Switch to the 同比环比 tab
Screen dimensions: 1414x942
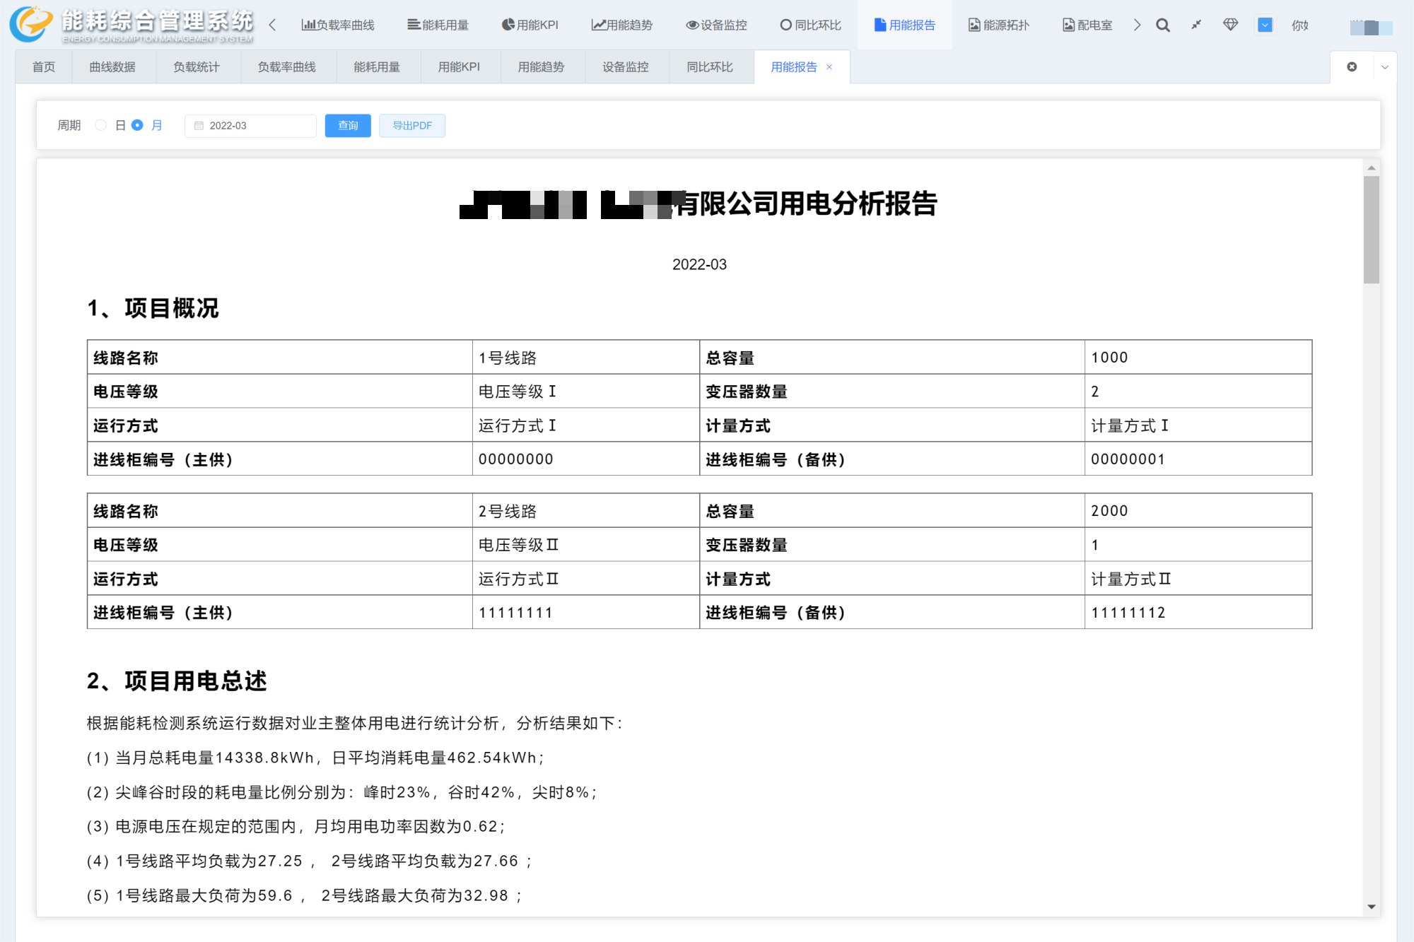tap(709, 67)
